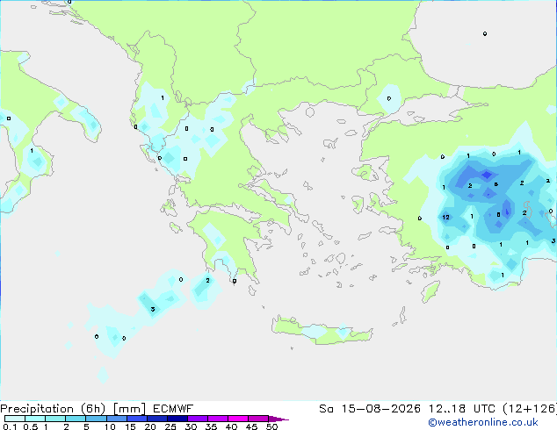Screen dimensions: 557x430
Task: Click the '45' legend scale label
Action: [251, 426]
